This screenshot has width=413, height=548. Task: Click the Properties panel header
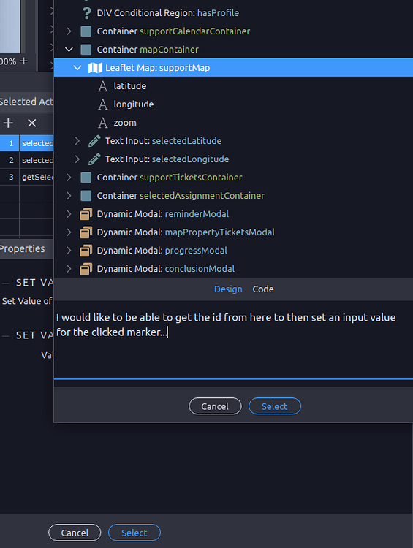[x=26, y=249]
